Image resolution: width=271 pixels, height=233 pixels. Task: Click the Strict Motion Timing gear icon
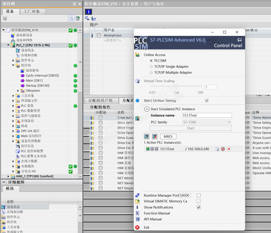137,100
